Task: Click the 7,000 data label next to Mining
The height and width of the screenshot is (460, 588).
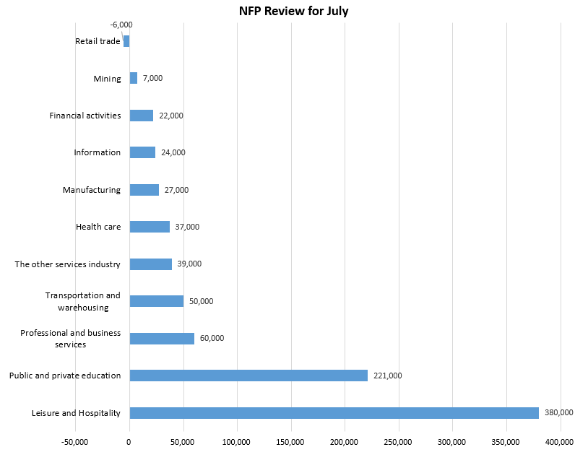Action: tap(152, 78)
